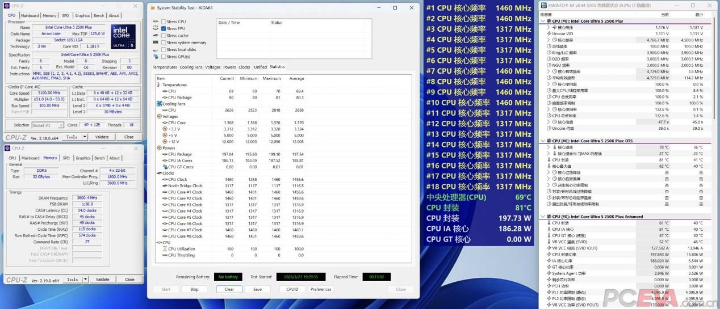Expand the 核心频率 row in HWiNFO
This screenshot has width=720, height=309.
548,40
